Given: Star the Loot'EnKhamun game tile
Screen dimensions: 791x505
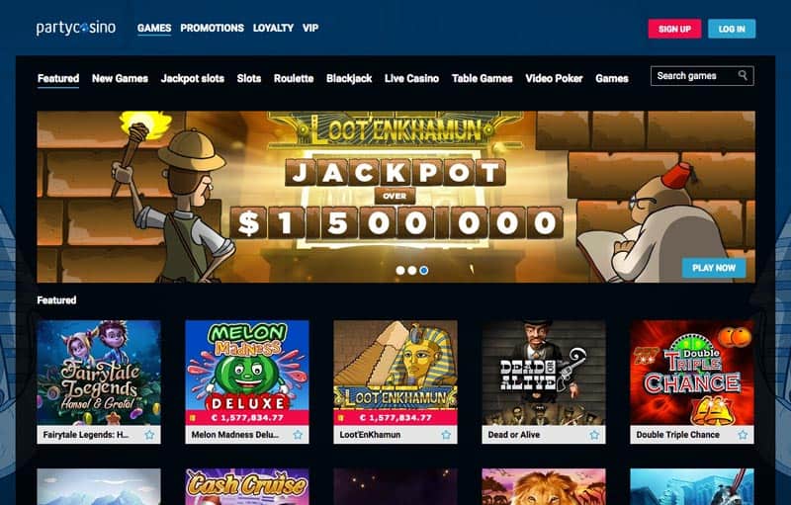Looking at the screenshot, I should point(446,435).
